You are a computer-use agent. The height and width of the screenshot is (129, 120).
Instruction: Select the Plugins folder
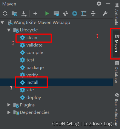27,105
